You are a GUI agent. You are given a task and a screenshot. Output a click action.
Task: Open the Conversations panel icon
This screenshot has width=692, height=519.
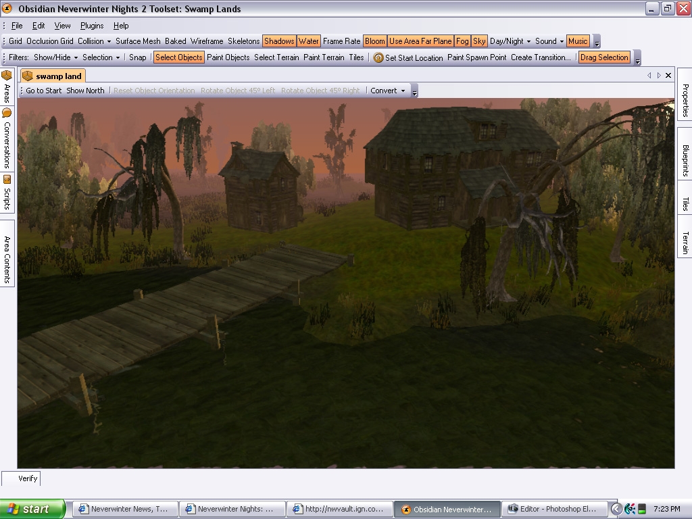[7, 113]
